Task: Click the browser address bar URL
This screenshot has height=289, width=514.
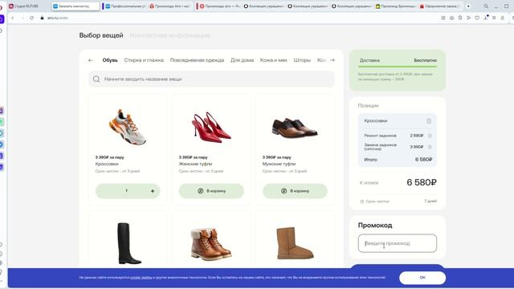Action: pyautogui.click(x=58, y=18)
